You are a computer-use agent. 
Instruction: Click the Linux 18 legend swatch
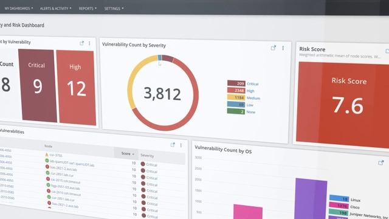[339, 199]
